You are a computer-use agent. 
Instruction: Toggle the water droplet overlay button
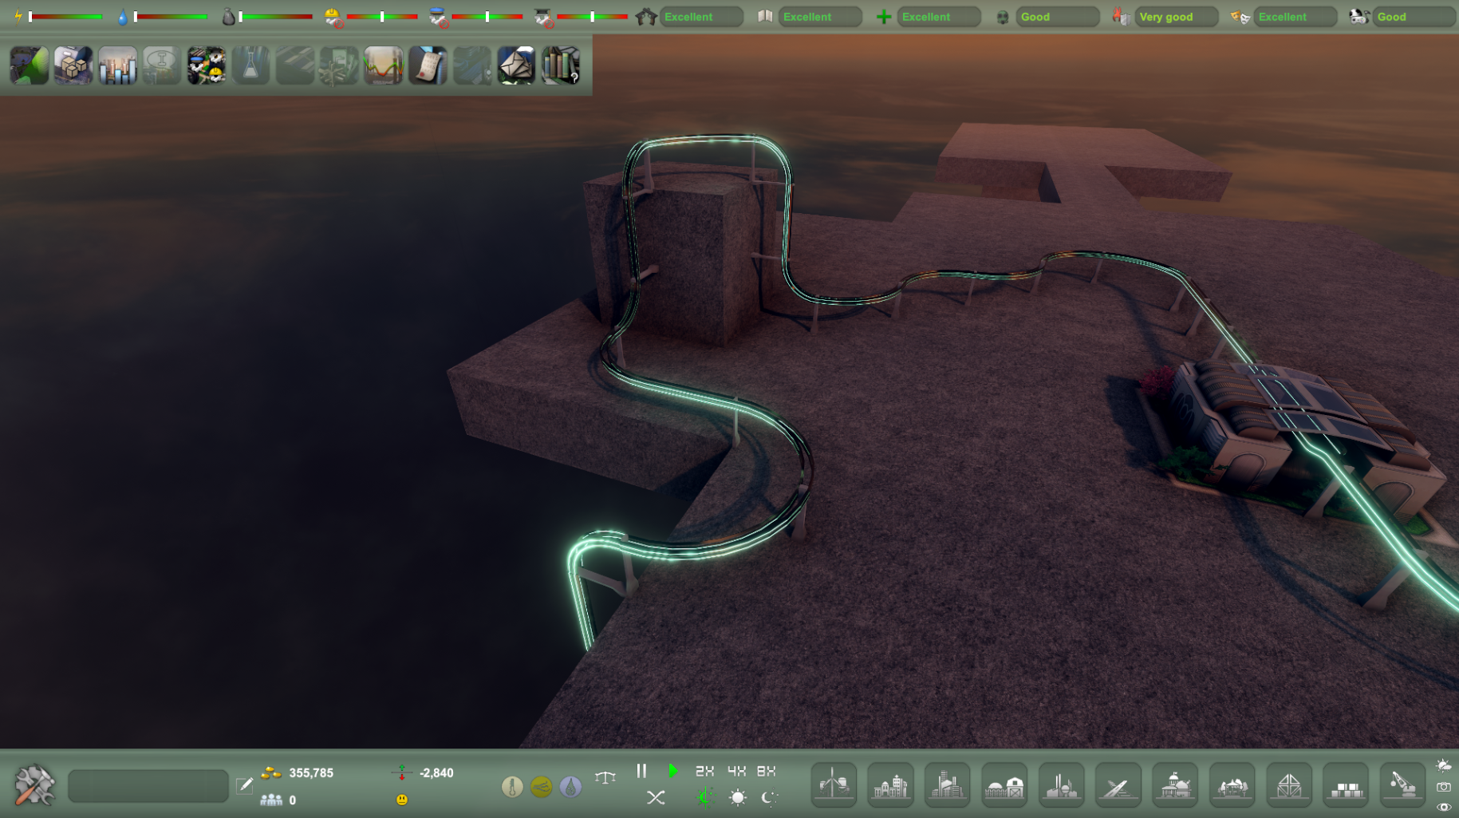point(570,787)
